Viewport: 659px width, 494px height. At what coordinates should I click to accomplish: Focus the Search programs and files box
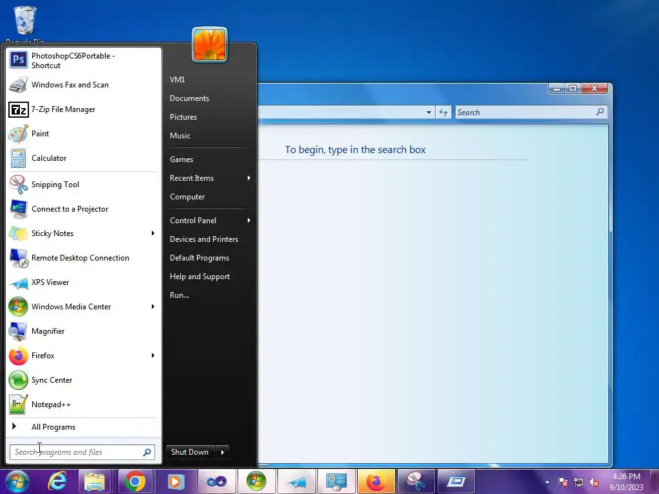coord(82,452)
